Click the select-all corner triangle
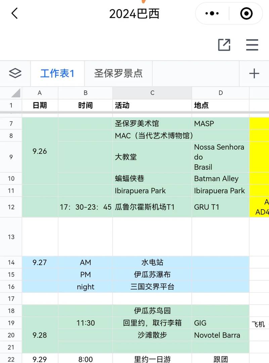The height and width of the screenshot is (363, 269). tap(15, 93)
